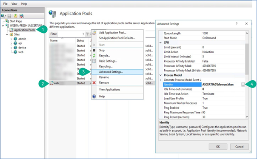Open Identity ellipsis browse button
This screenshot has height=159, width=257.
pos(243,85)
